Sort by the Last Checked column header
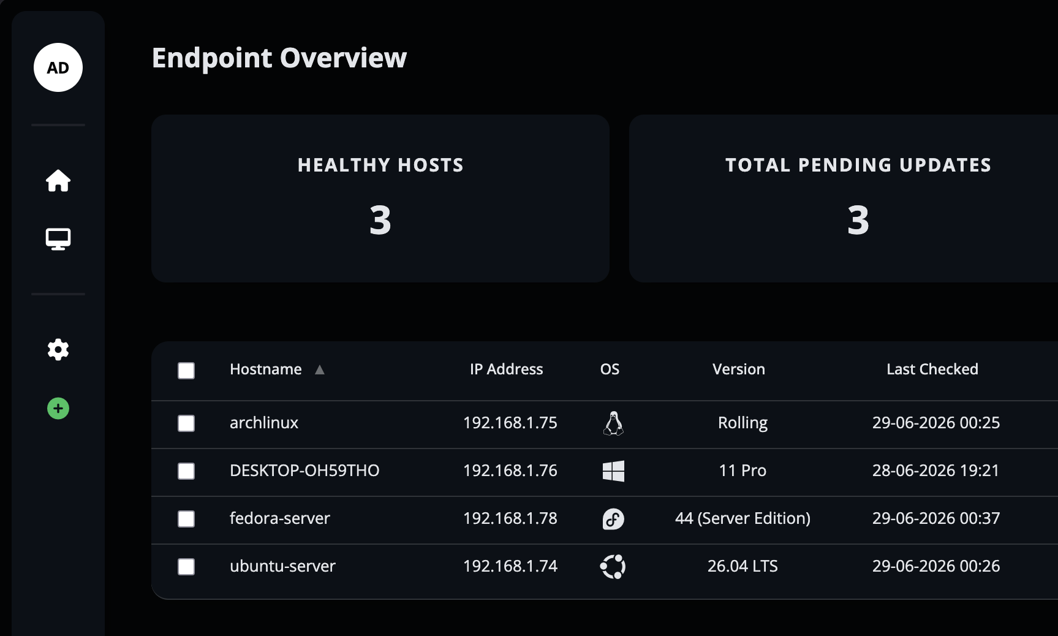Image resolution: width=1058 pixels, height=636 pixels. (932, 369)
